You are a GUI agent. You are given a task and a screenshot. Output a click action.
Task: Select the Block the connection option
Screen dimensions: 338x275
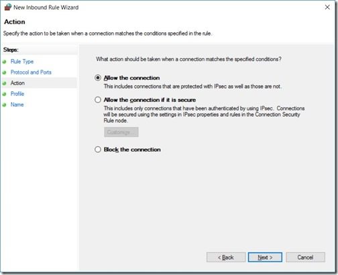(98, 150)
